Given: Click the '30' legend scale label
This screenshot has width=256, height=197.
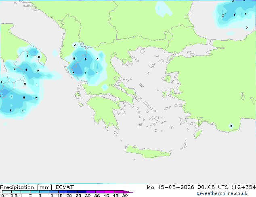Looking at the screenshot, I should click(x=88, y=195).
